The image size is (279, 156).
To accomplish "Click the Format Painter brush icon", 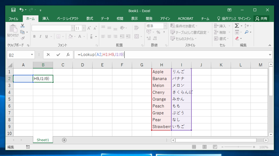I will pyautogui.click(x=23, y=38).
